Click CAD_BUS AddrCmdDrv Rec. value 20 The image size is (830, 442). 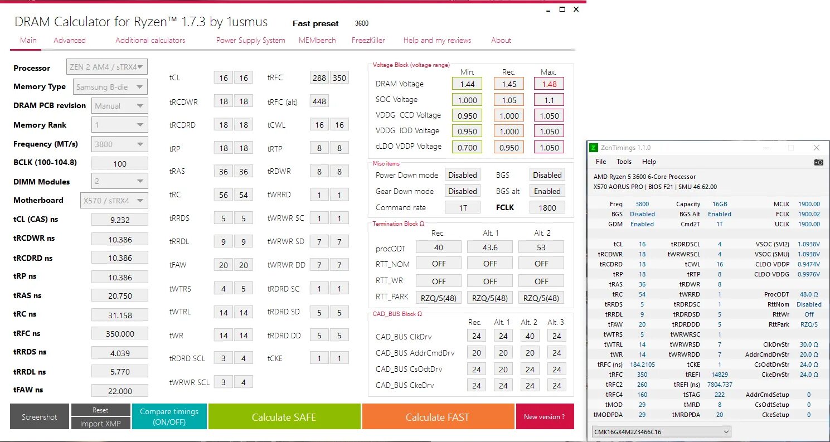tap(477, 352)
